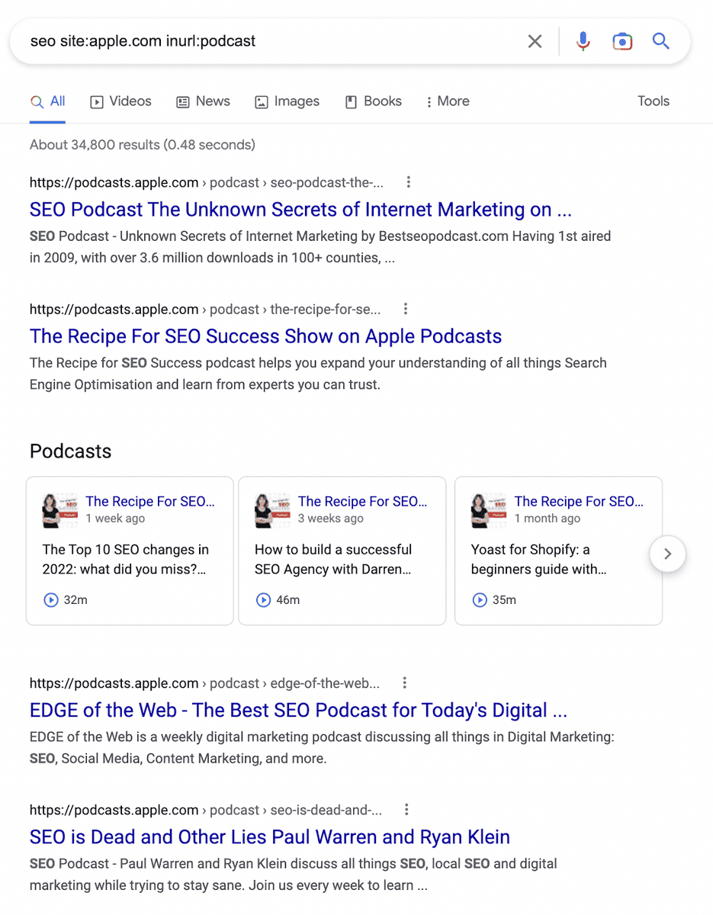713x915 pixels.
Task: Click the Podcasts section heading
Action: (70, 451)
